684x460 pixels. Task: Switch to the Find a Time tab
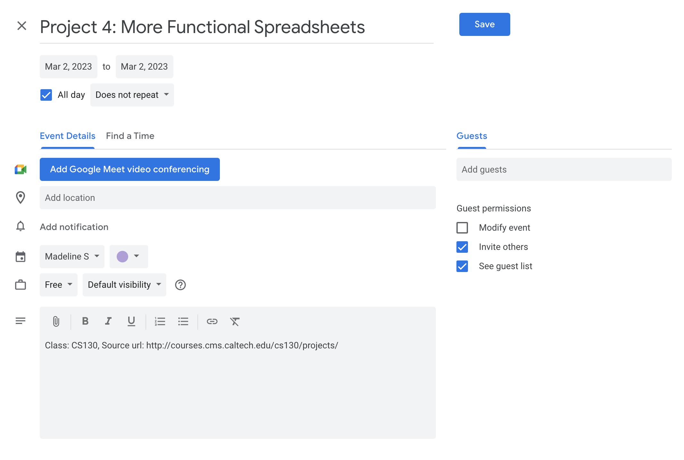pyautogui.click(x=130, y=136)
